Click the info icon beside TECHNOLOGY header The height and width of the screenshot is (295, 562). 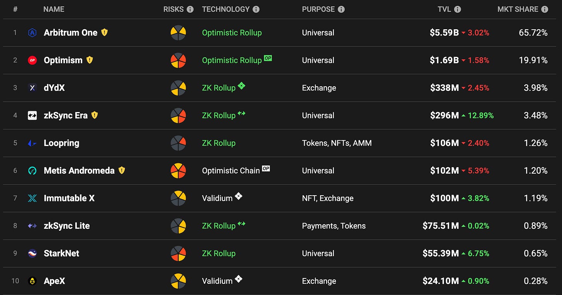coord(256,9)
